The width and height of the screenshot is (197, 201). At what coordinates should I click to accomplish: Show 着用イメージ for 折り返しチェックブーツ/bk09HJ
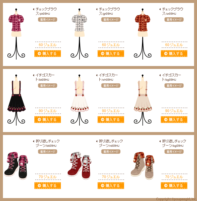[x=48, y=152]
